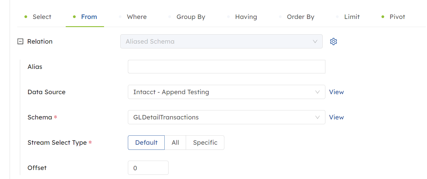
Task: Keep Default selected for Stream Select Type
Action: coord(146,142)
